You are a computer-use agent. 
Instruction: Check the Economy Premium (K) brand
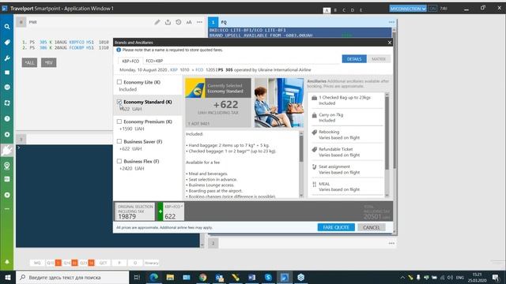click(119, 121)
